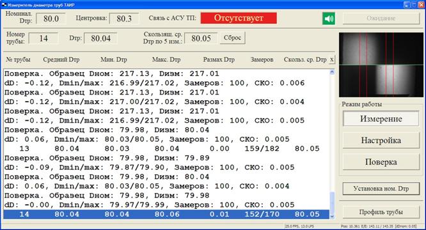Click the Средний Dтр column header
The width and height of the screenshot is (426, 230).
pos(61,59)
